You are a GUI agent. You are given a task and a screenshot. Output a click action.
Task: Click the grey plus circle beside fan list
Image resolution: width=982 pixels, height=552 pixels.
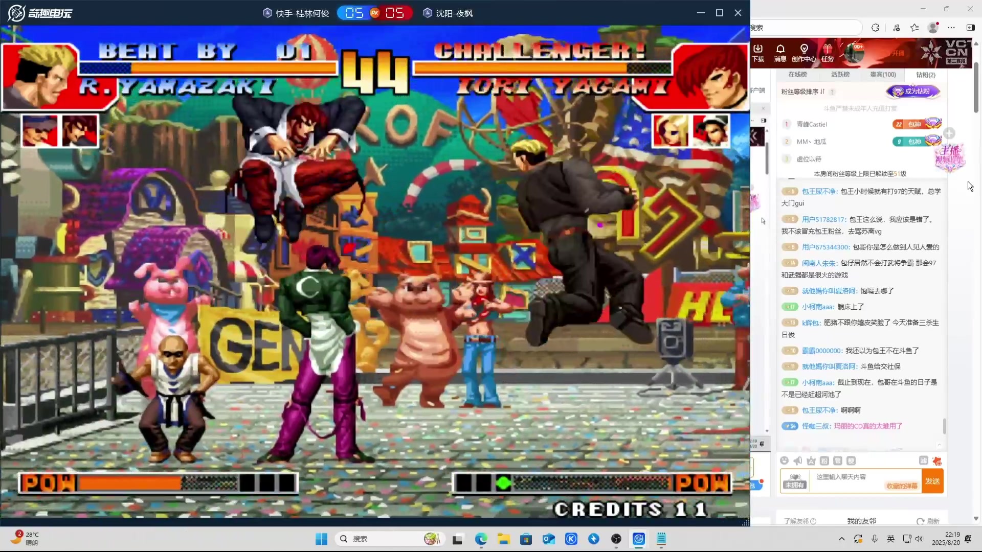(949, 133)
